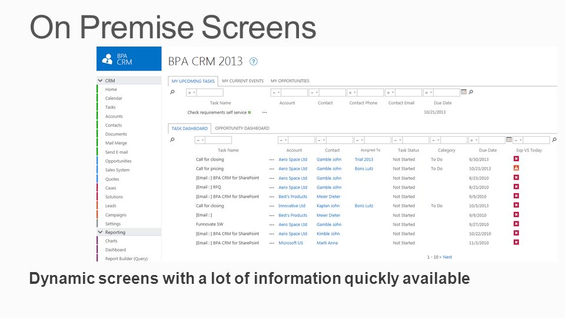
Task: Open ellipsis menu for Funnovate SW
Action: [x=272, y=224]
